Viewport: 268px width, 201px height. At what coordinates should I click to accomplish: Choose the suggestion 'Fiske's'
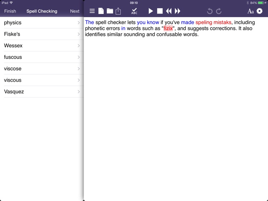[42, 34]
